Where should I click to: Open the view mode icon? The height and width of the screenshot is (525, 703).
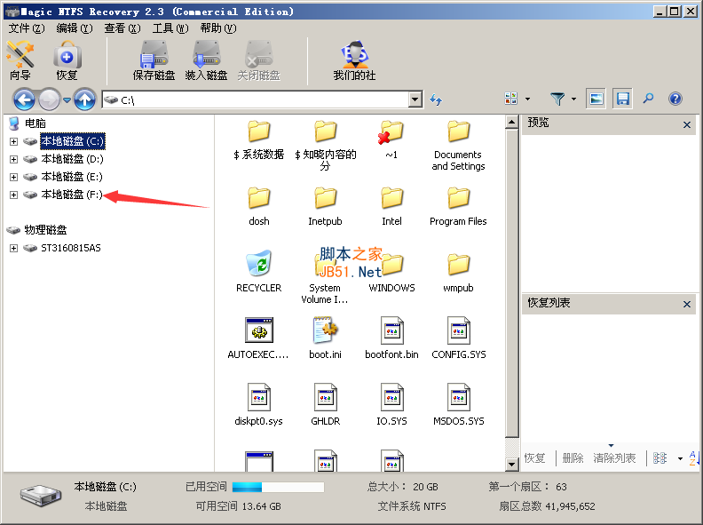510,99
